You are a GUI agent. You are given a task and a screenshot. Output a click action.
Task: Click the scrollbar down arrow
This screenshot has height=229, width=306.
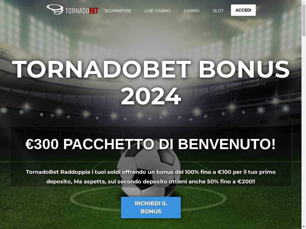click(x=304, y=227)
